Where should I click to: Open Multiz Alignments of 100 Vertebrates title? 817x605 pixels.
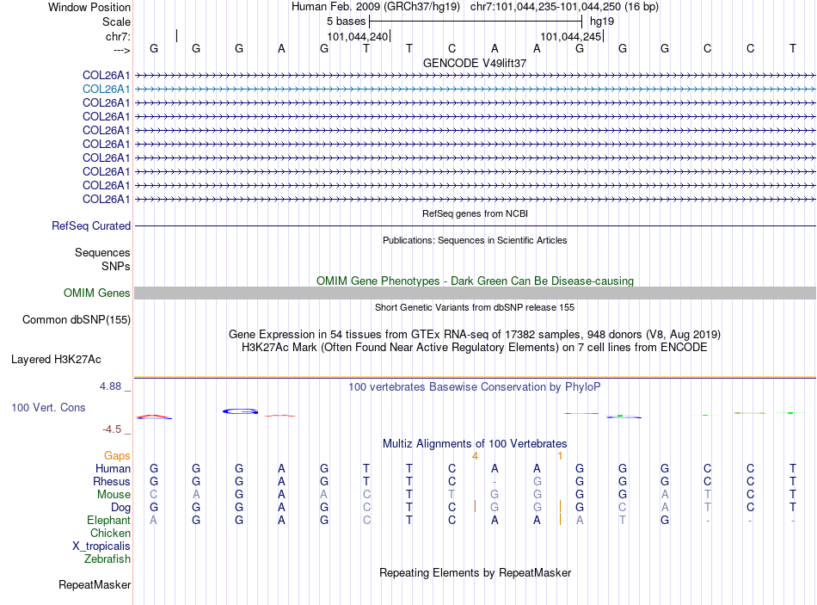(475, 444)
